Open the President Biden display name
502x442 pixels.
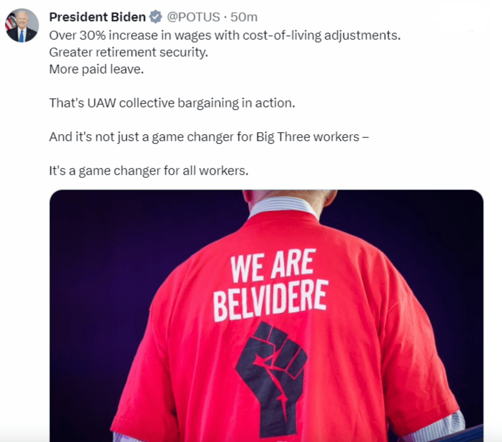click(x=97, y=17)
